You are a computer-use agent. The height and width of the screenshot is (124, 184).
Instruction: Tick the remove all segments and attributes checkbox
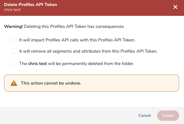[14, 51]
